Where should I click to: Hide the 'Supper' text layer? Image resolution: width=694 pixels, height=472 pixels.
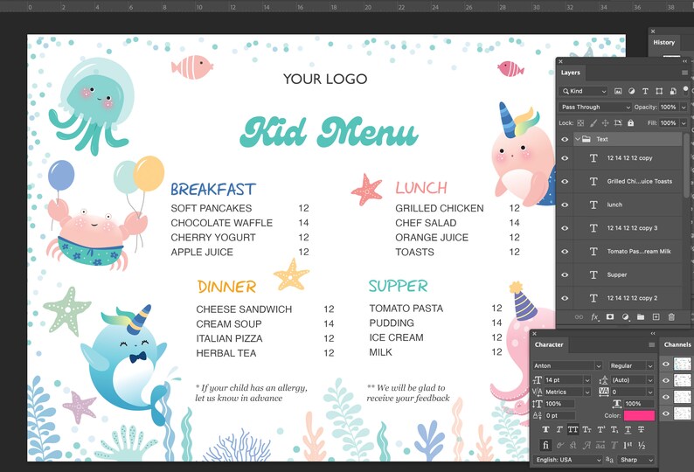pos(565,275)
